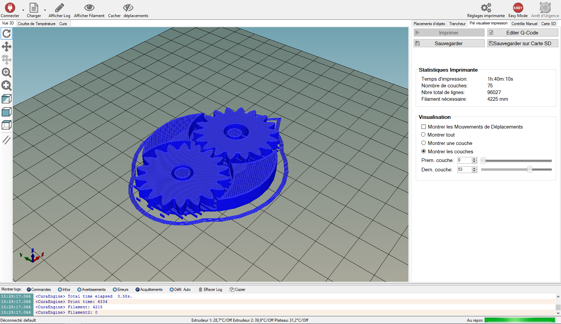Viewport: 561px width, 324px height.
Task: Click the Prem. couche input field
Action: point(465,160)
